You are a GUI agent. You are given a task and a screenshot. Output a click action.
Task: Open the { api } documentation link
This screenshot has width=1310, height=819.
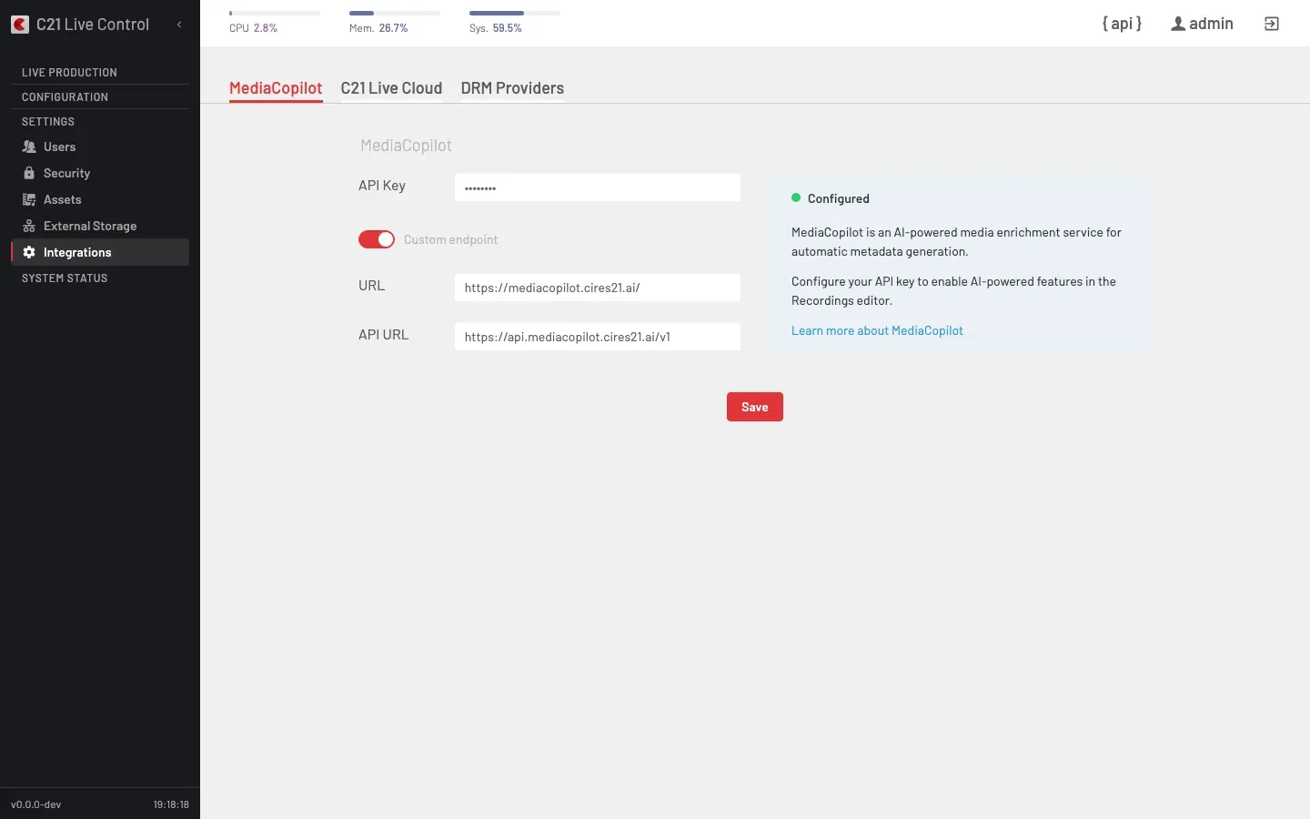pos(1122,24)
